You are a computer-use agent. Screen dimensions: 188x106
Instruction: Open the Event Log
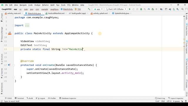(x=160, y=98)
